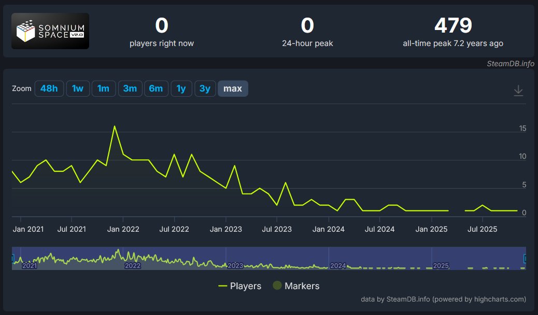Select the 3m zoom range
This screenshot has width=538, height=315.
(130, 88)
